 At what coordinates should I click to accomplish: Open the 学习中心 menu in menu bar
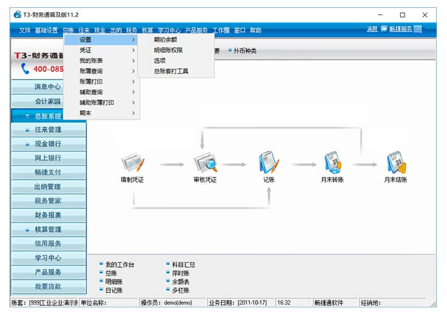(169, 31)
